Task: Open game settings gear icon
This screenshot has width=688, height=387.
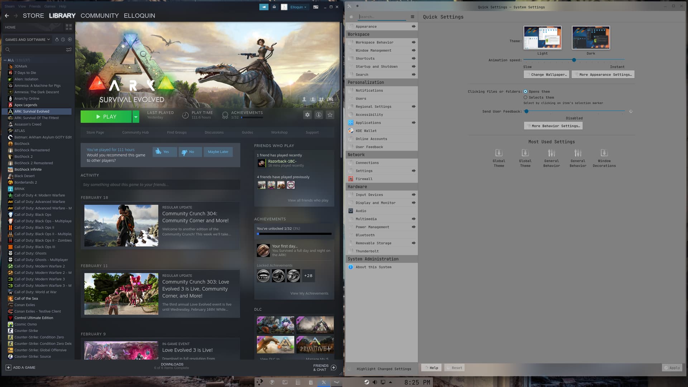Action: (x=307, y=115)
